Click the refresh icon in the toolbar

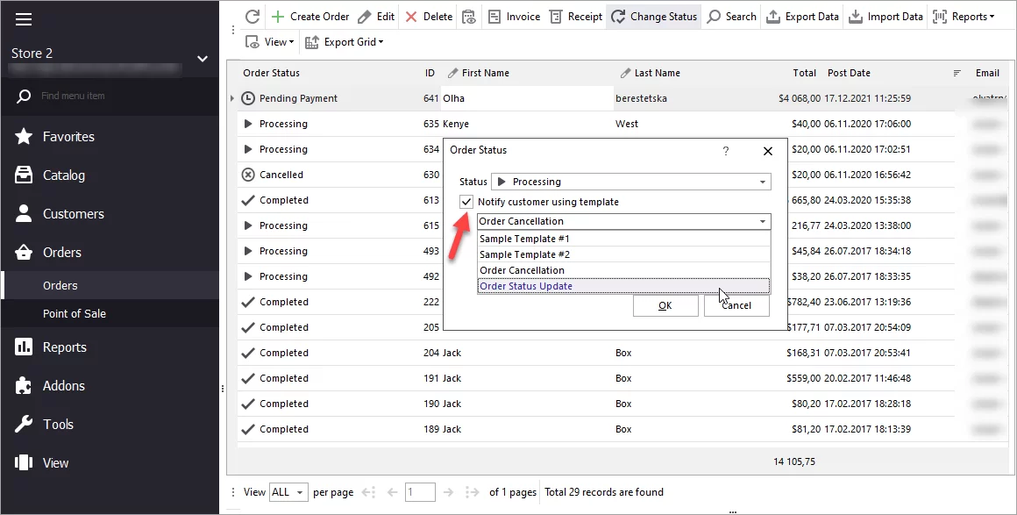pyautogui.click(x=252, y=17)
